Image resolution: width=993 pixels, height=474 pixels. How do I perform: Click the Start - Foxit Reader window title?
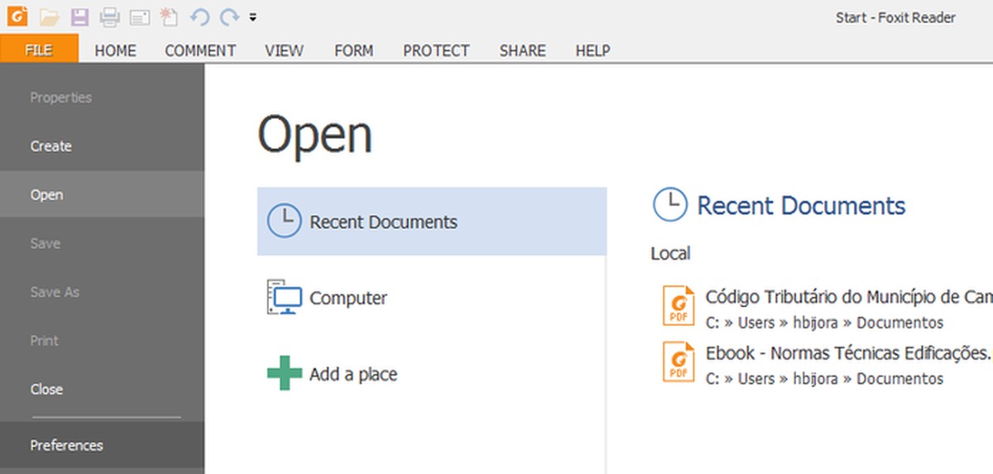click(x=895, y=17)
